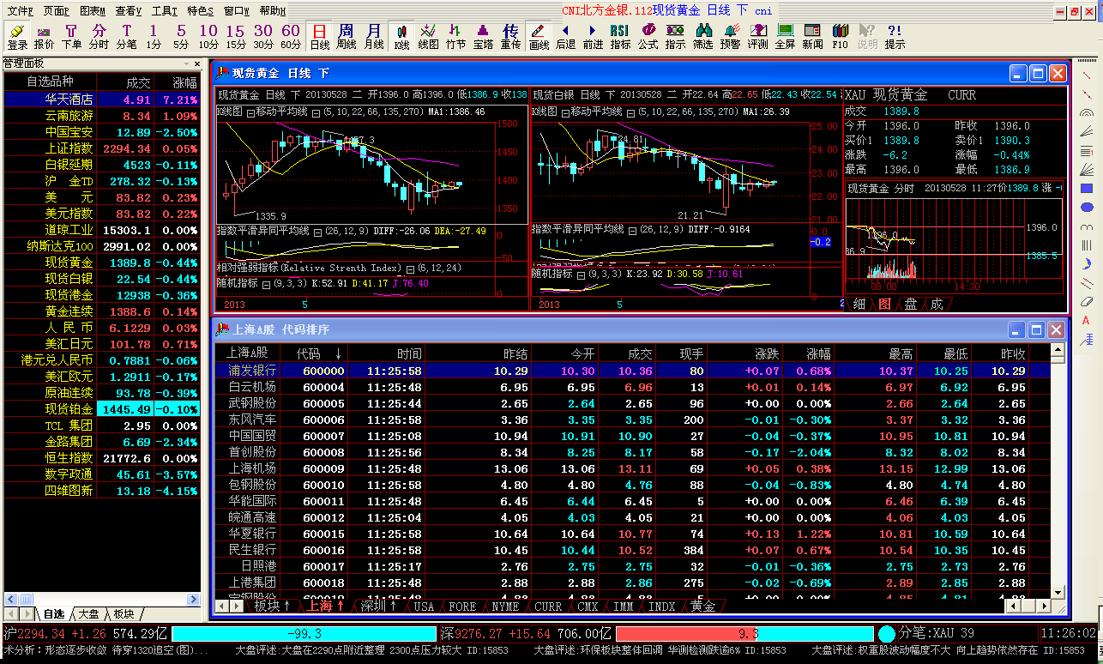This screenshot has width=1103, height=664.
Task: Click the 后退 back arrow icon
Action: click(565, 36)
